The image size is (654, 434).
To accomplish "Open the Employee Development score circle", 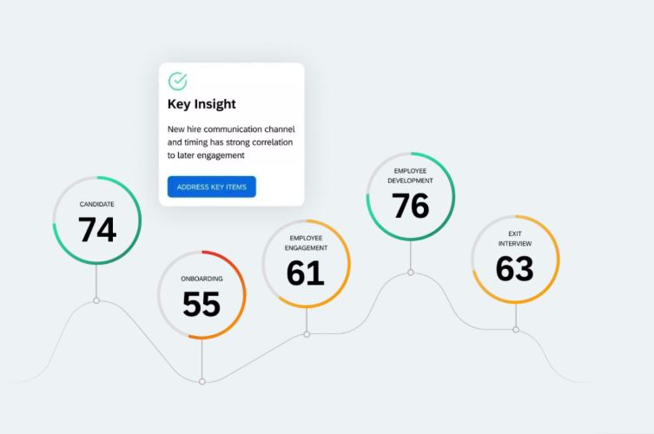I will [411, 196].
